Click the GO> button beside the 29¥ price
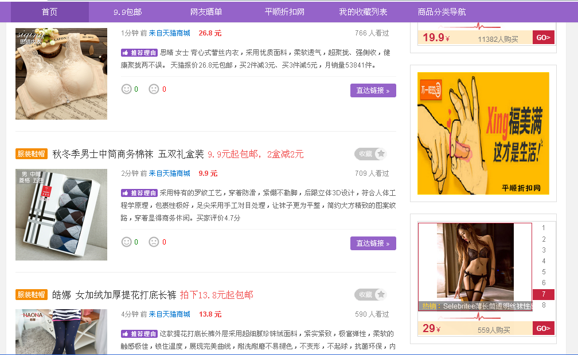Screen dimensions: 578x355 pos(544,328)
